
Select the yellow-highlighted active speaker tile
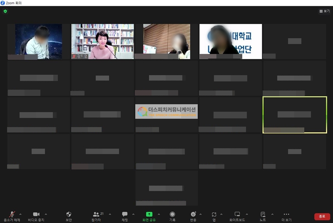295,115
